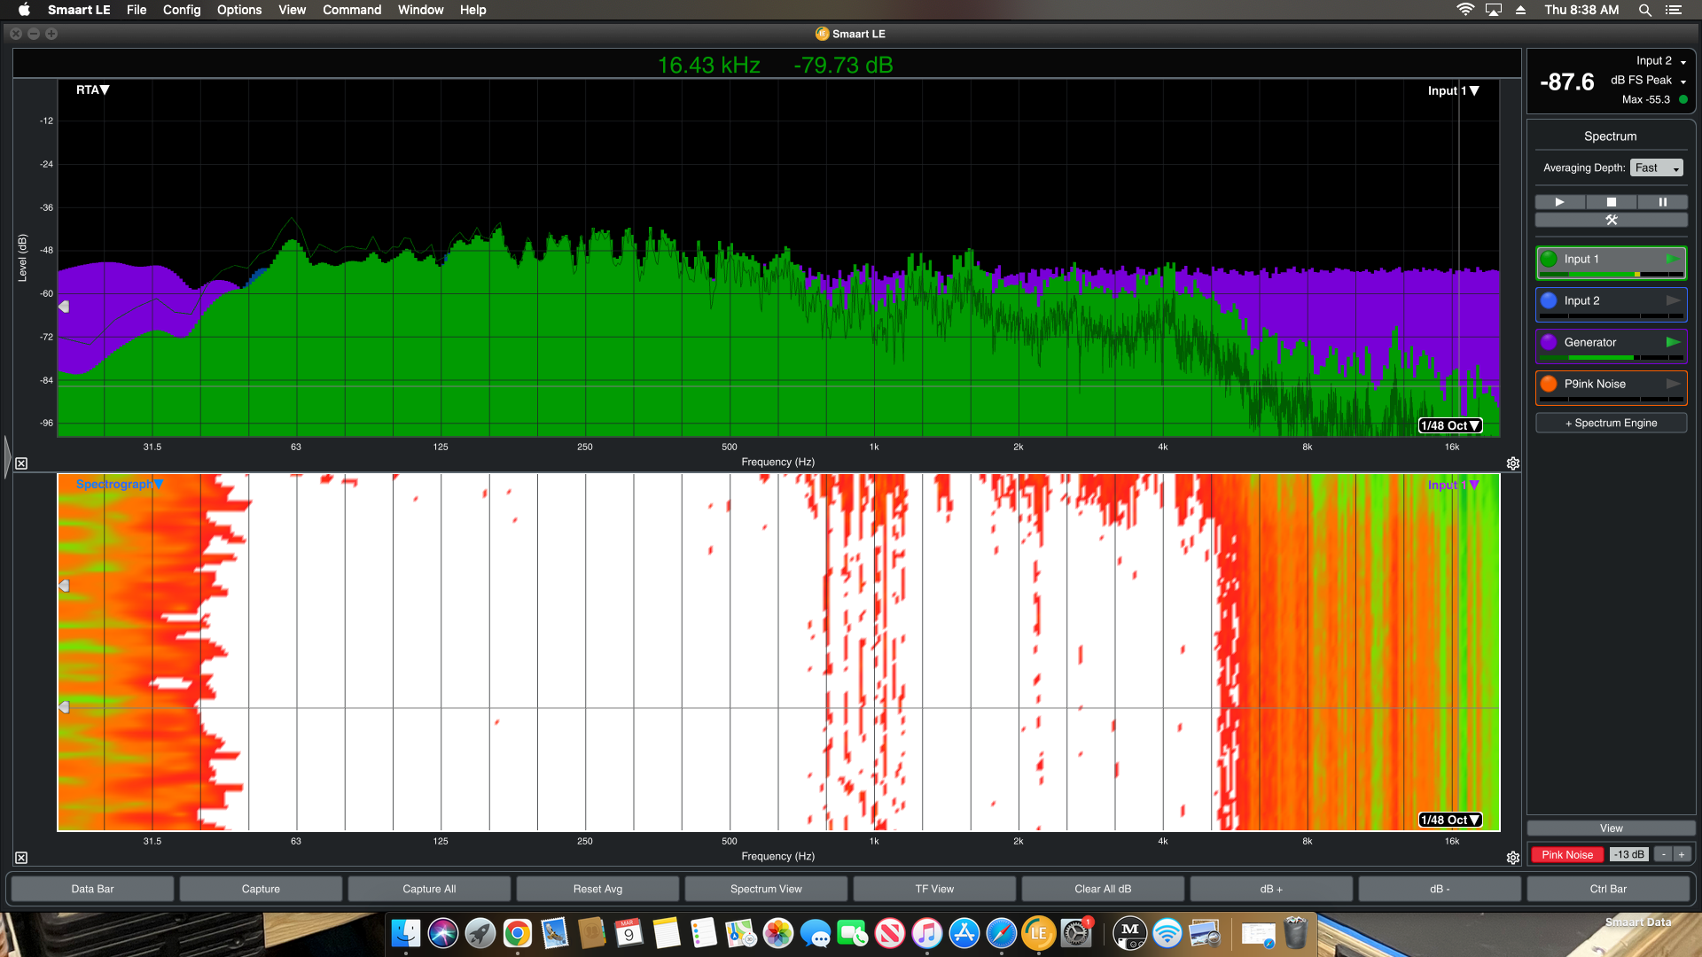
Task: Open the File menu
Action: [137, 10]
